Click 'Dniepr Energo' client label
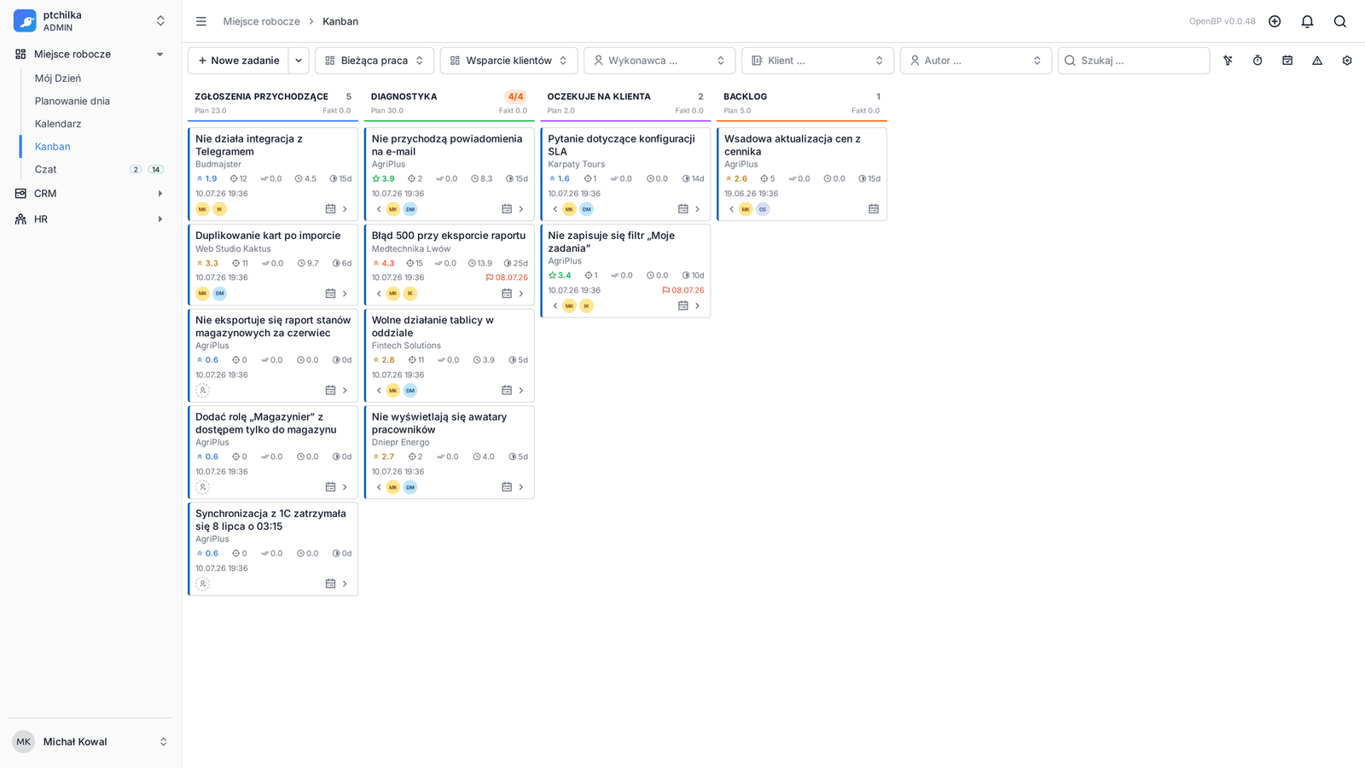 [401, 442]
